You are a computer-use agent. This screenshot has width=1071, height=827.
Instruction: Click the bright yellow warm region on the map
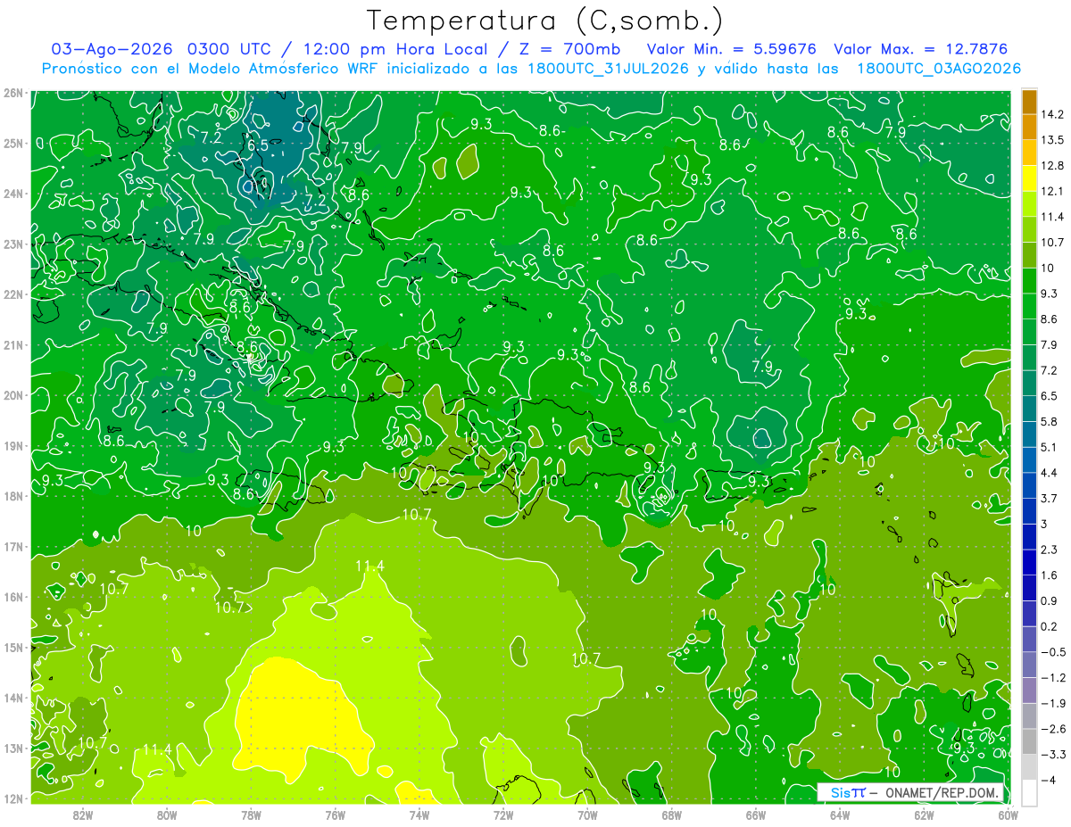pos(299,718)
